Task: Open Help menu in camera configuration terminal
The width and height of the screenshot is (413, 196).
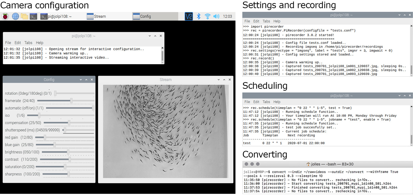Action: (x=40, y=43)
